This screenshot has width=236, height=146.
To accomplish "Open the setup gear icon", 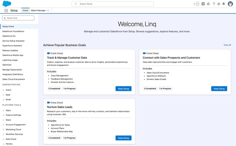I will (x=219, y=4).
